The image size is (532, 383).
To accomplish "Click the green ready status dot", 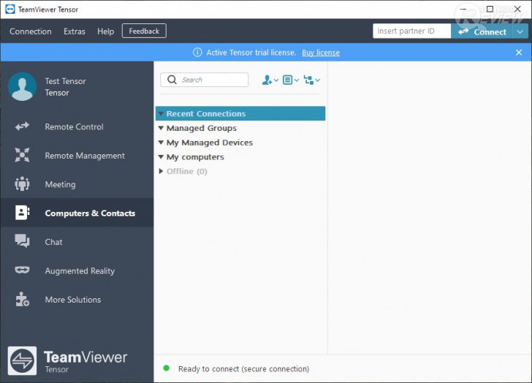I will 167,368.
